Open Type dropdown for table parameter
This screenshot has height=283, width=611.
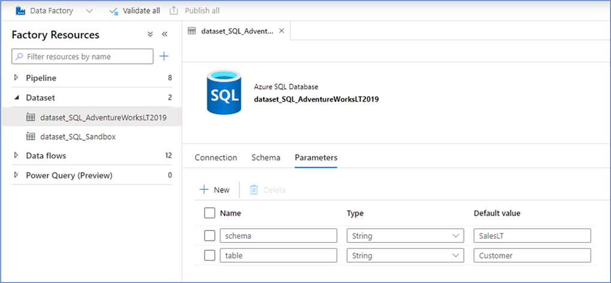(x=405, y=256)
